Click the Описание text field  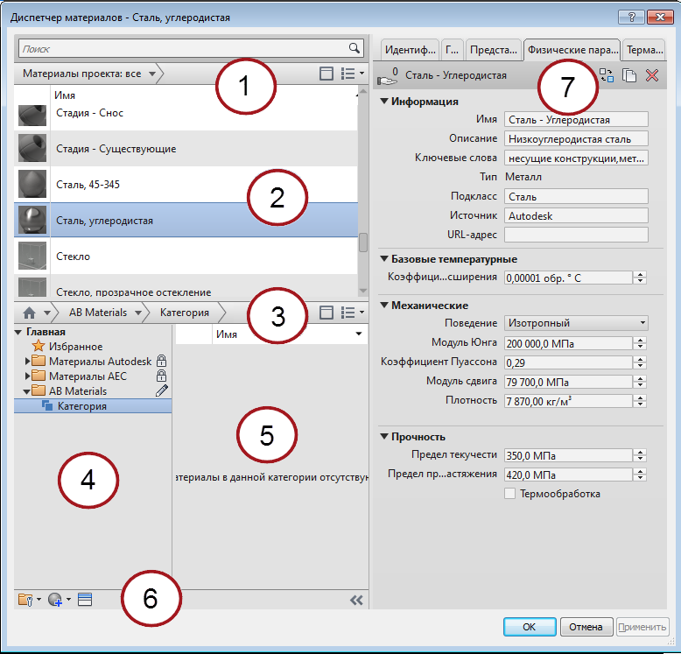(576, 139)
